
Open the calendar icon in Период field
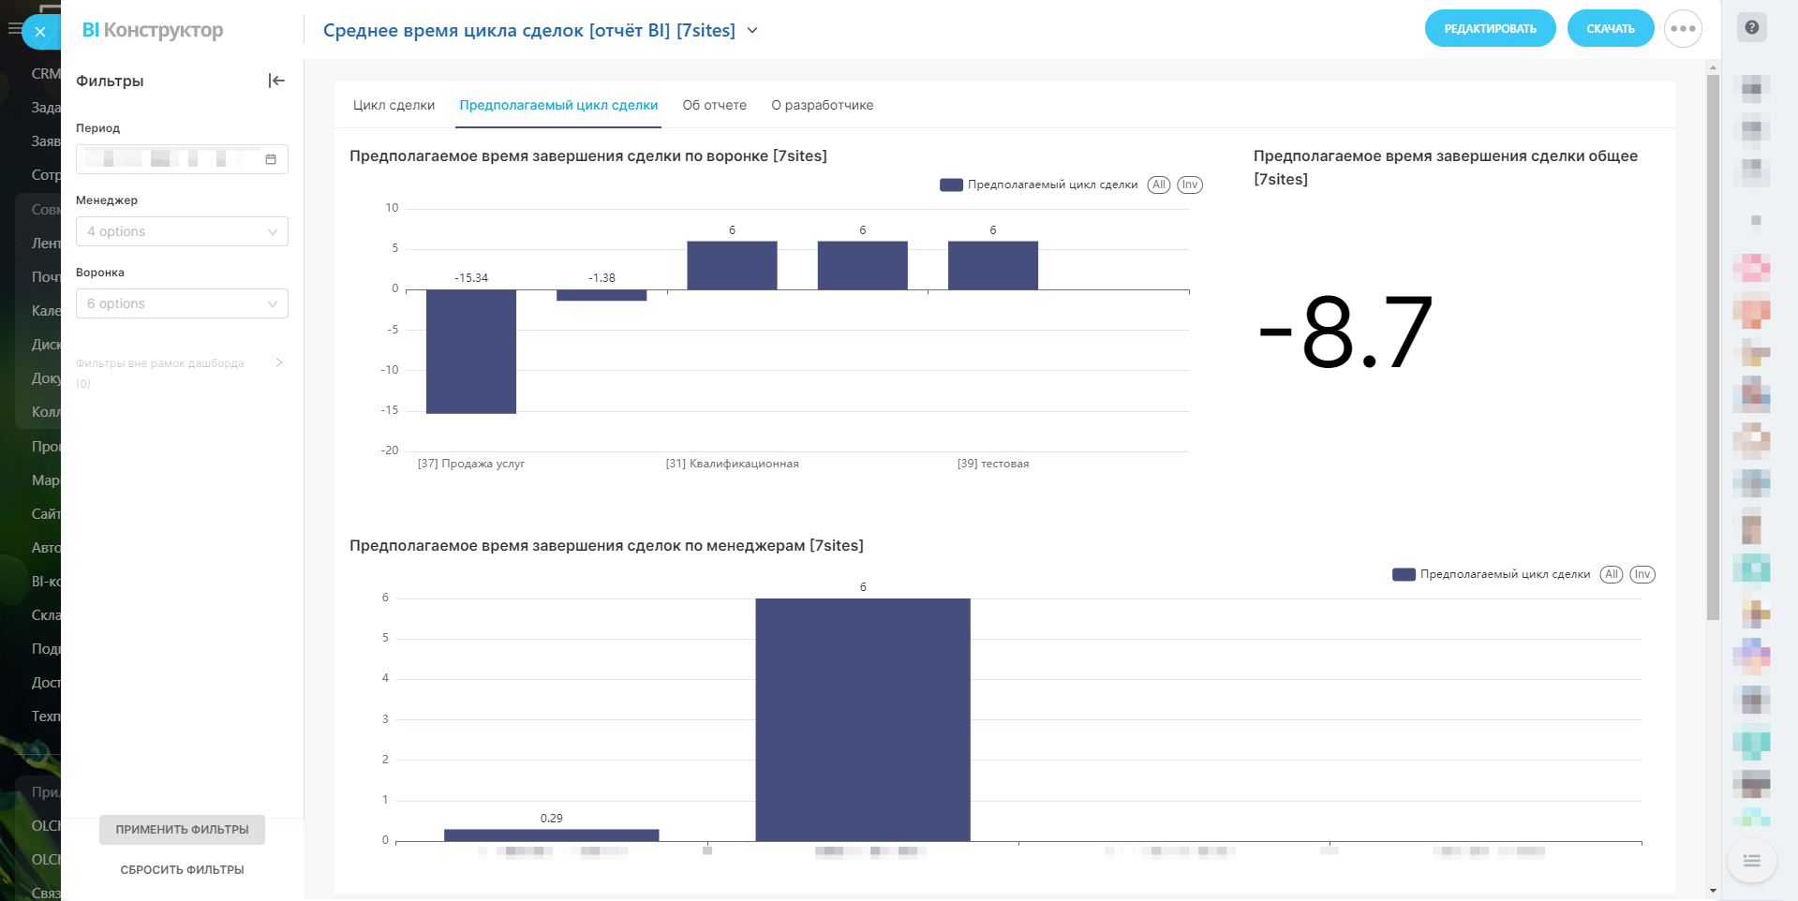271,159
